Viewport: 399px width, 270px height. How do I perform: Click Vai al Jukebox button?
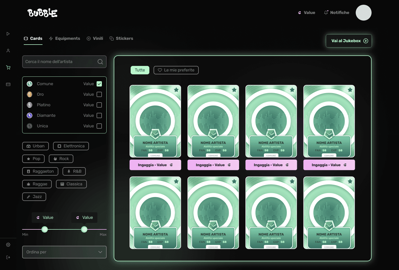pos(349,41)
